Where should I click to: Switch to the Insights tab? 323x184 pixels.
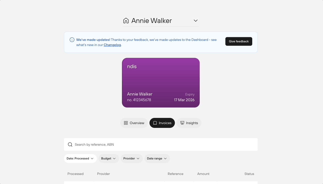[x=189, y=123]
